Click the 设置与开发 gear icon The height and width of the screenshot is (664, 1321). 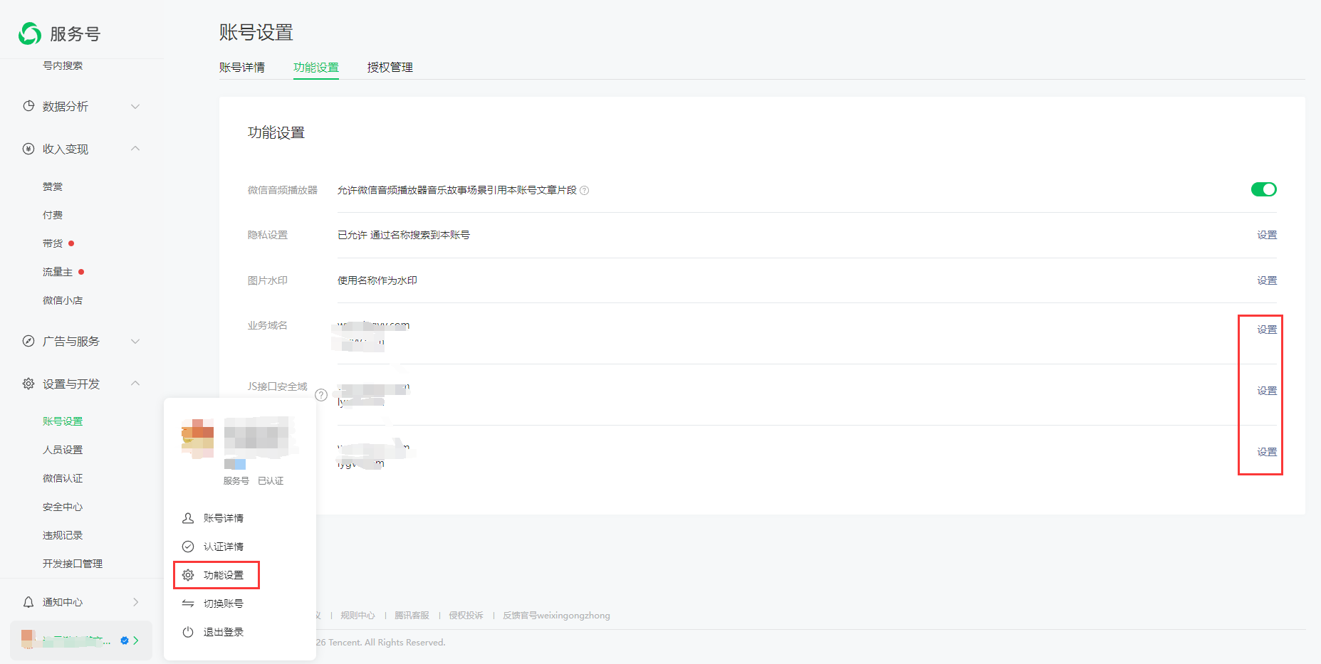[28, 384]
